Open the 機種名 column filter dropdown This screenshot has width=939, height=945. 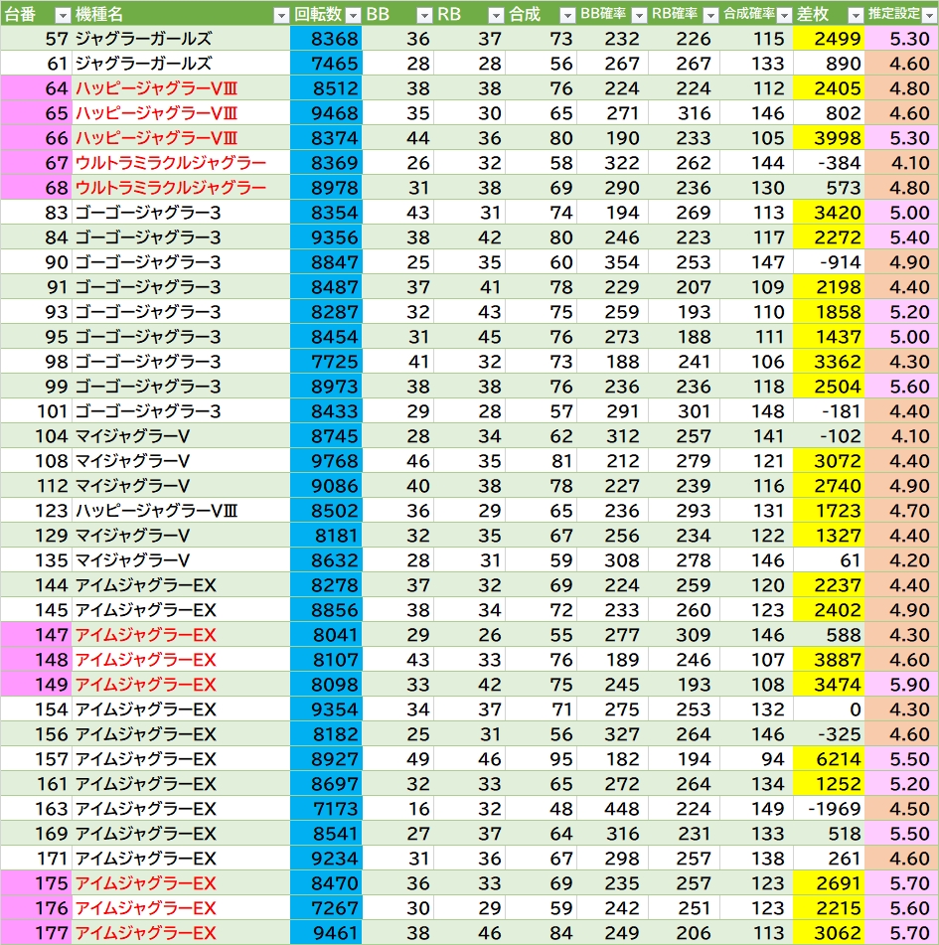tap(280, 15)
